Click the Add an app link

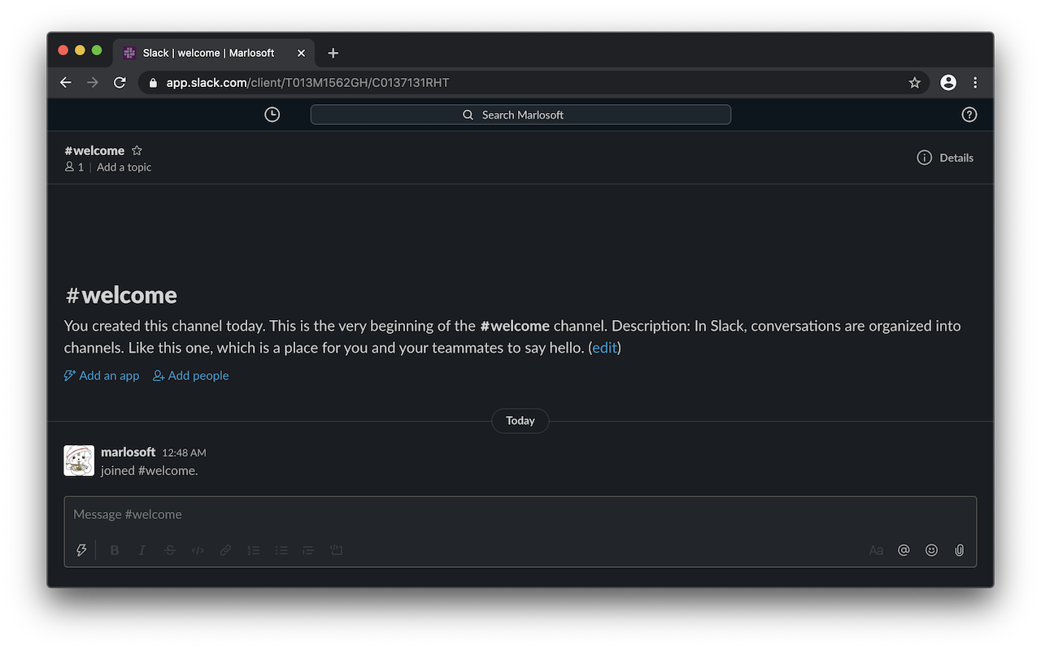point(102,375)
